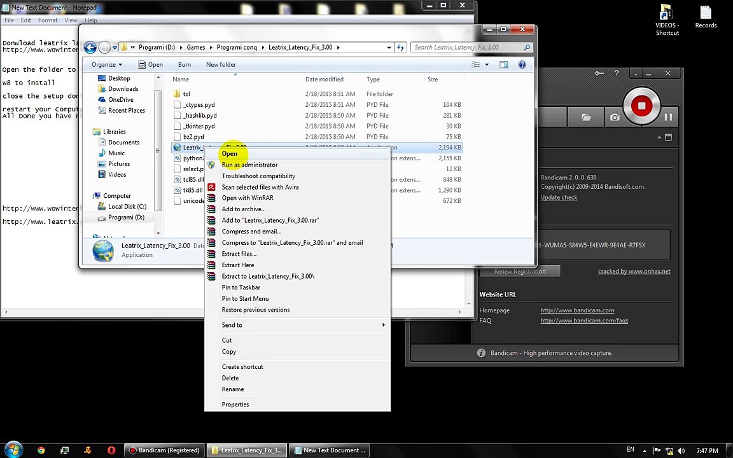The height and width of the screenshot is (458, 733).
Task: Choose Extract Here from context menu
Action: (297, 265)
